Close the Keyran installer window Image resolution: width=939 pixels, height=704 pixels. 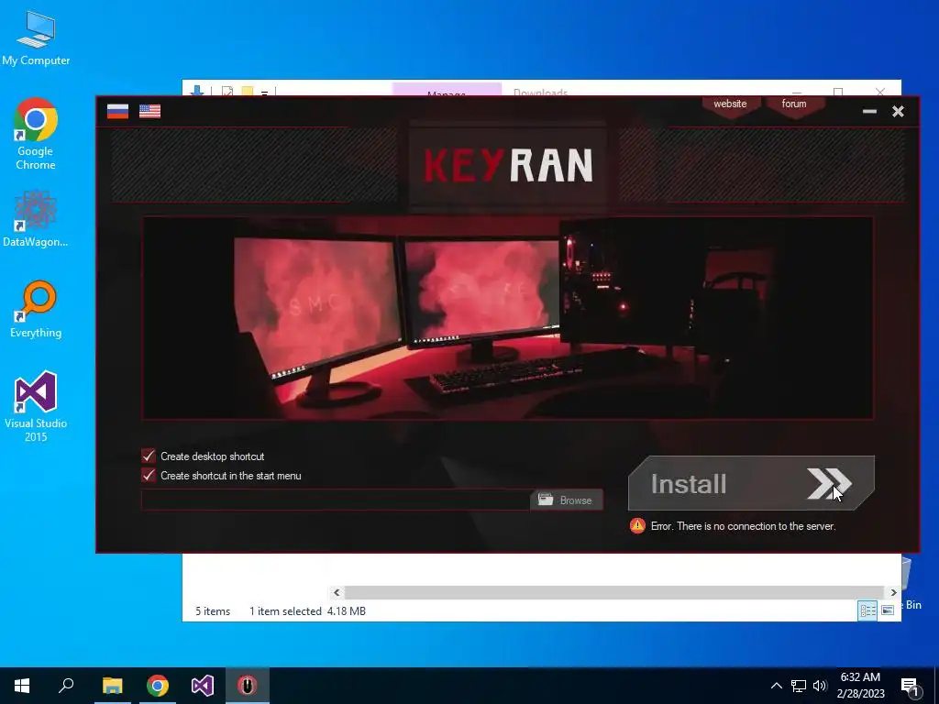pos(898,111)
